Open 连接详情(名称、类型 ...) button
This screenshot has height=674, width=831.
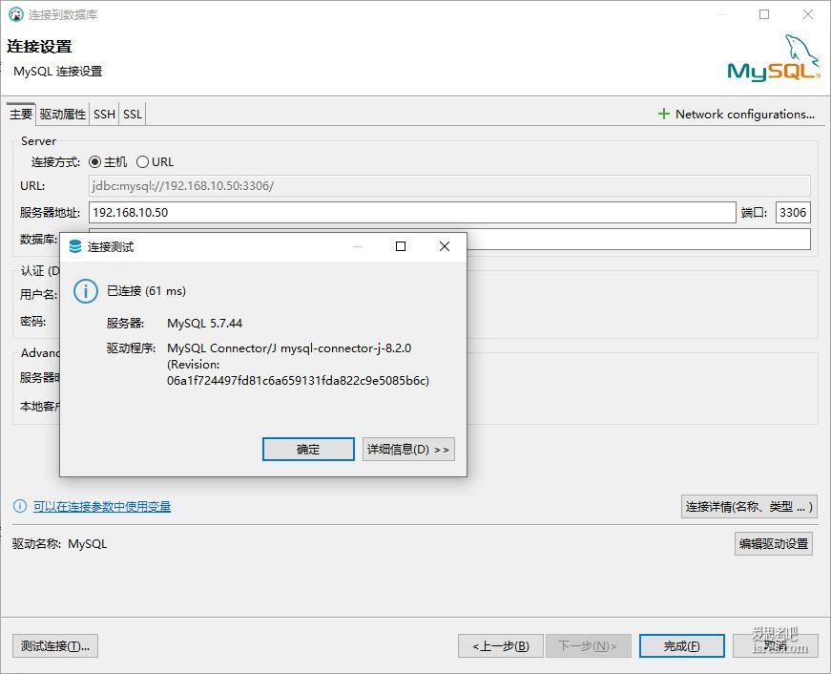tap(749, 506)
